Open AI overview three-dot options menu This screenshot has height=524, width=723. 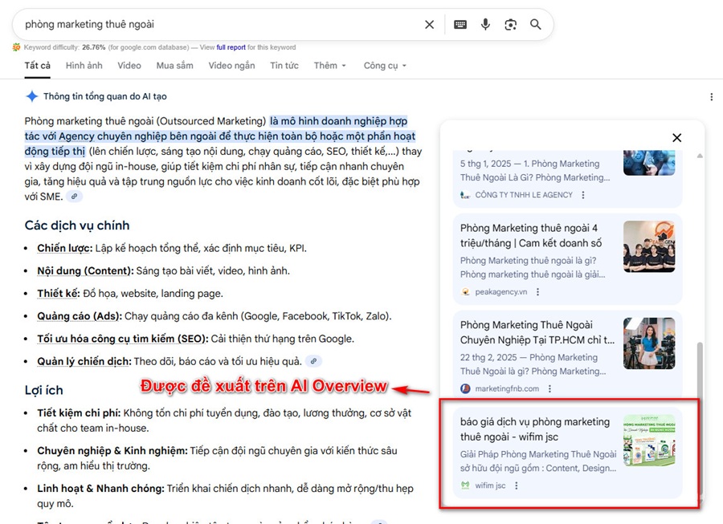point(711,97)
